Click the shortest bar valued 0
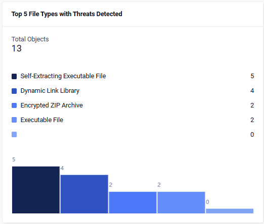Viewport: 264px width, 224px height. click(230, 211)
